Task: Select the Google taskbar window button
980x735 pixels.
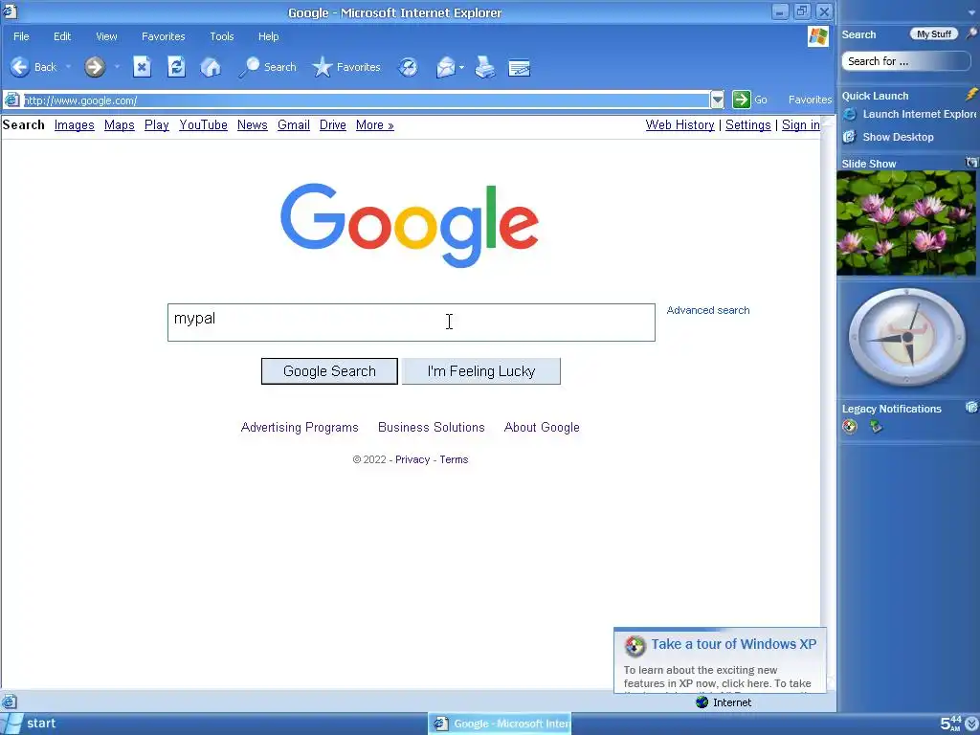Action: click(500, 724)
